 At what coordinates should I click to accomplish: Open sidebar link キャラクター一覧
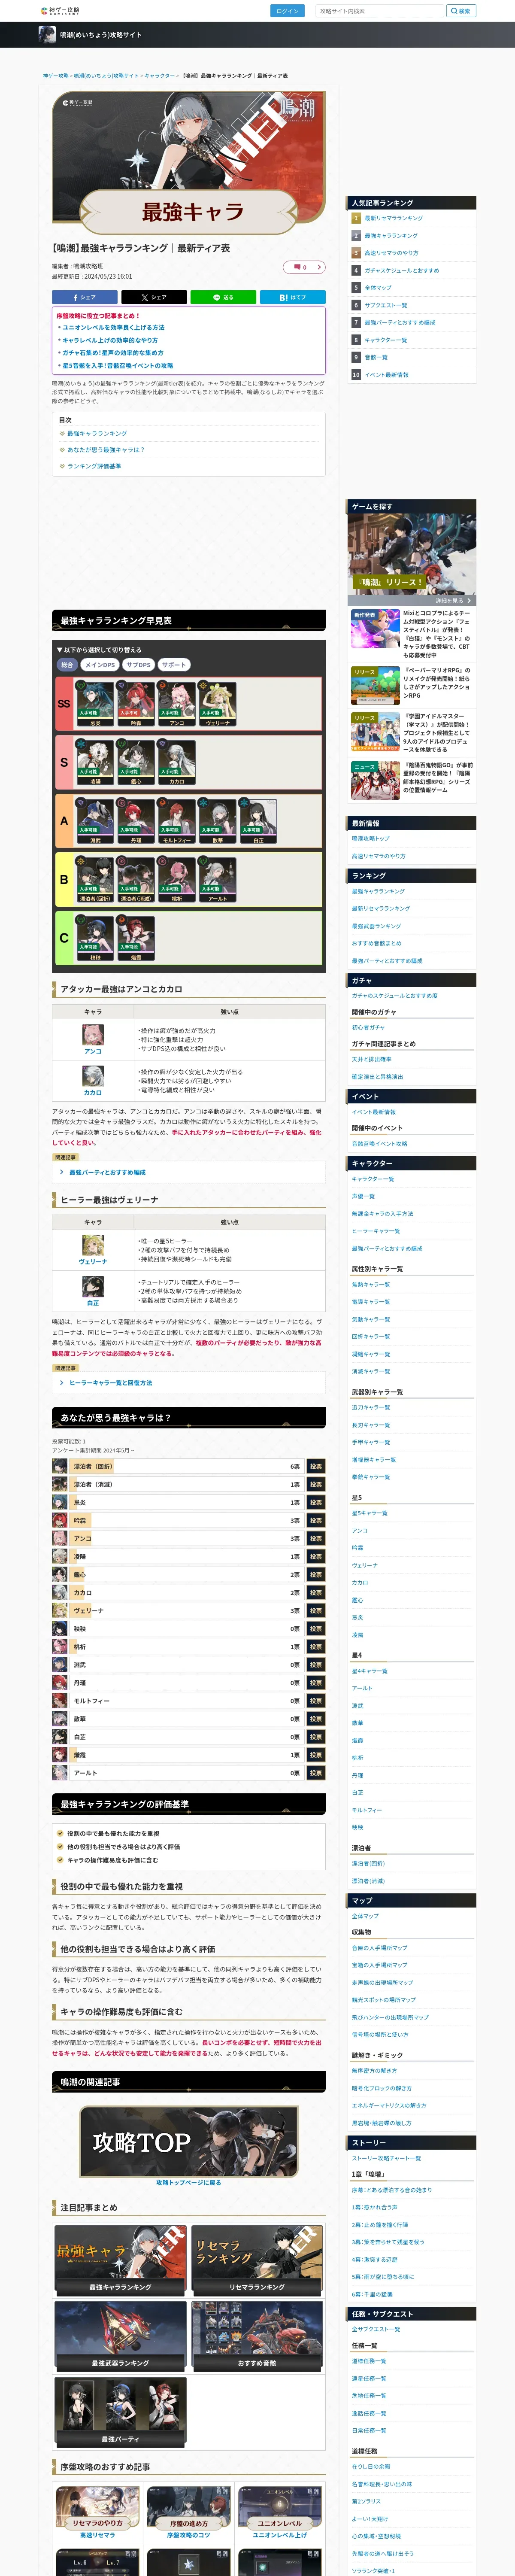point(372,1179)
